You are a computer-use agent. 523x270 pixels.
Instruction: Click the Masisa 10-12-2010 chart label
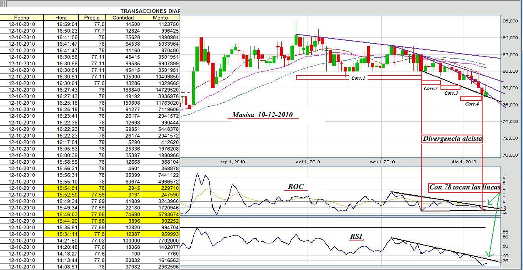tap(263, 115)
